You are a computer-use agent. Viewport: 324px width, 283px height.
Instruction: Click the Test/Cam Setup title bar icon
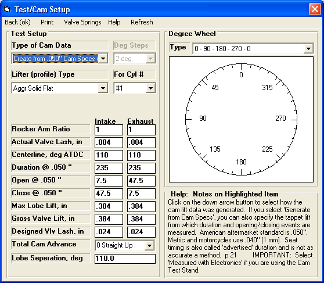tap(7, 9)
